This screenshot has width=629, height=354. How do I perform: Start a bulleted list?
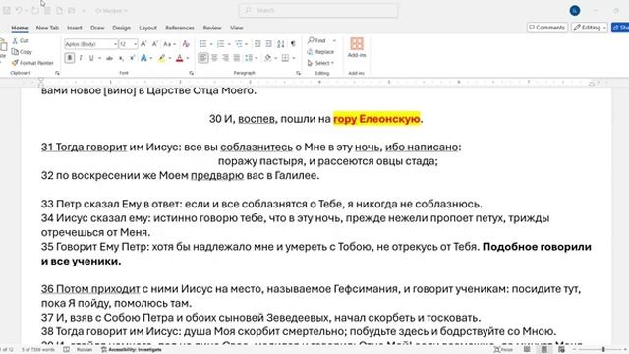coord(203,43)
